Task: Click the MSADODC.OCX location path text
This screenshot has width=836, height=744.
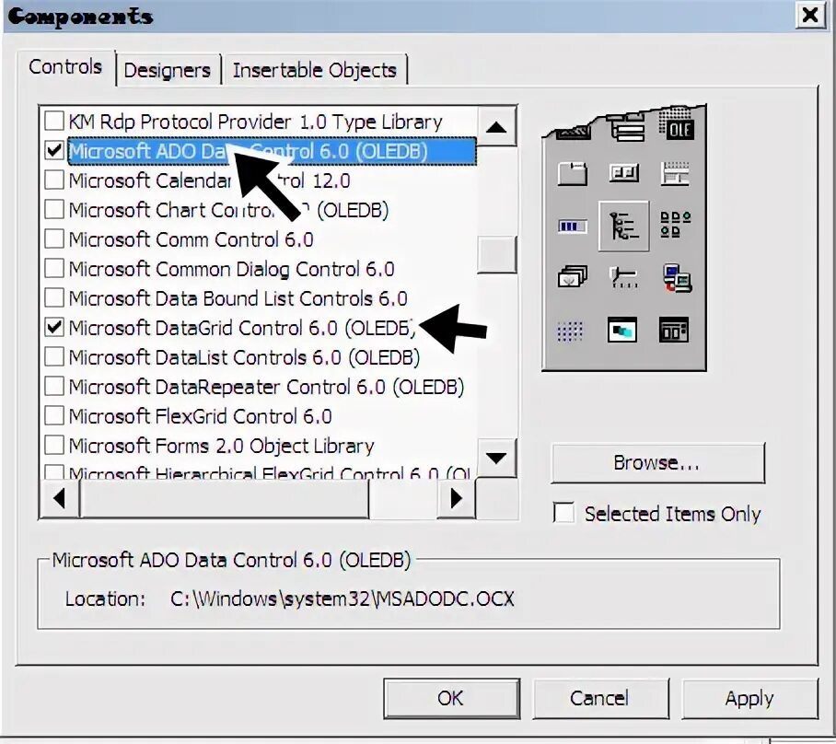Action: 343,599
